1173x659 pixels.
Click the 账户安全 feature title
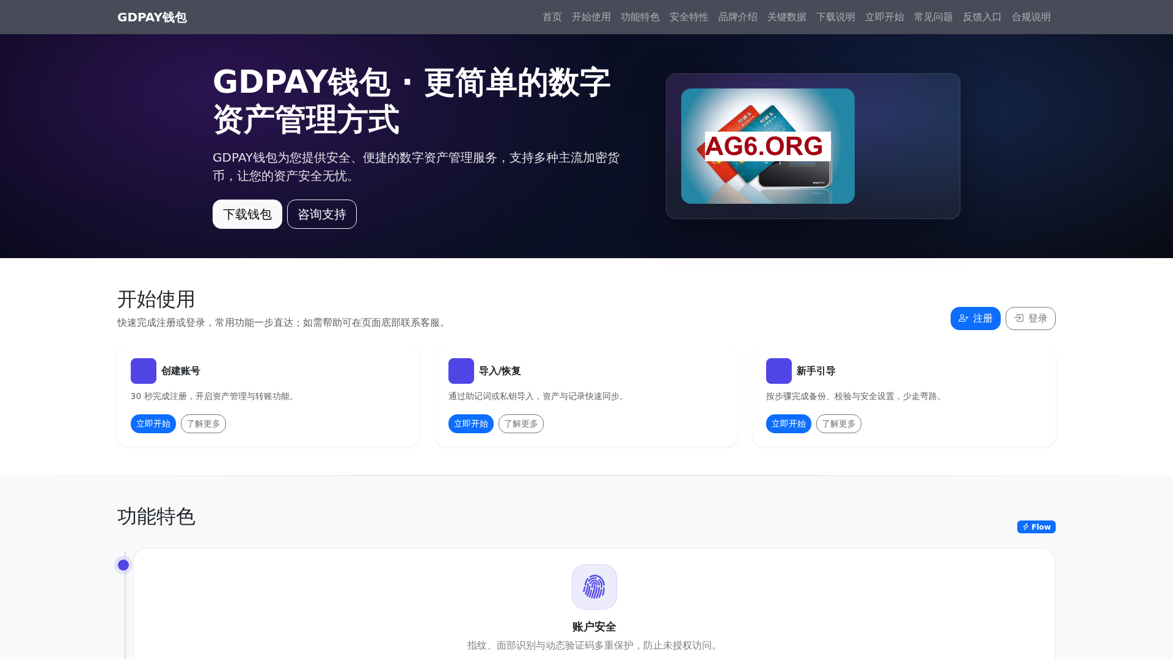tap(594, 627)
